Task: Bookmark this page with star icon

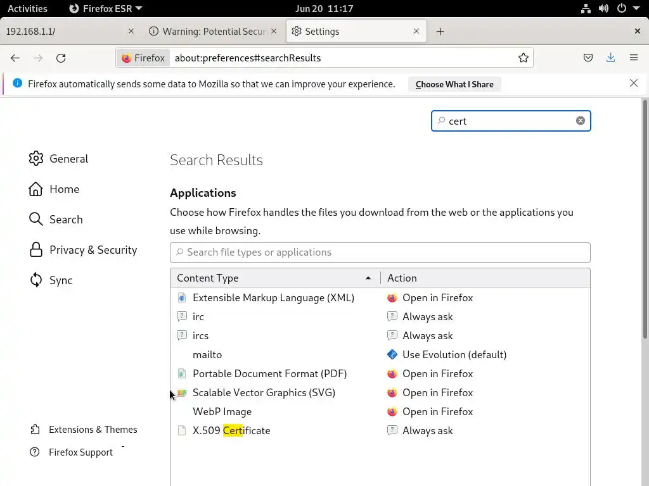Action: click(x=524, y=58)
